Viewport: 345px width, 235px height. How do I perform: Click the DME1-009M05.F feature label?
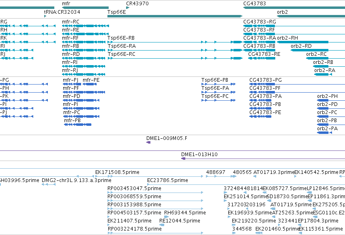coord(167,138)
